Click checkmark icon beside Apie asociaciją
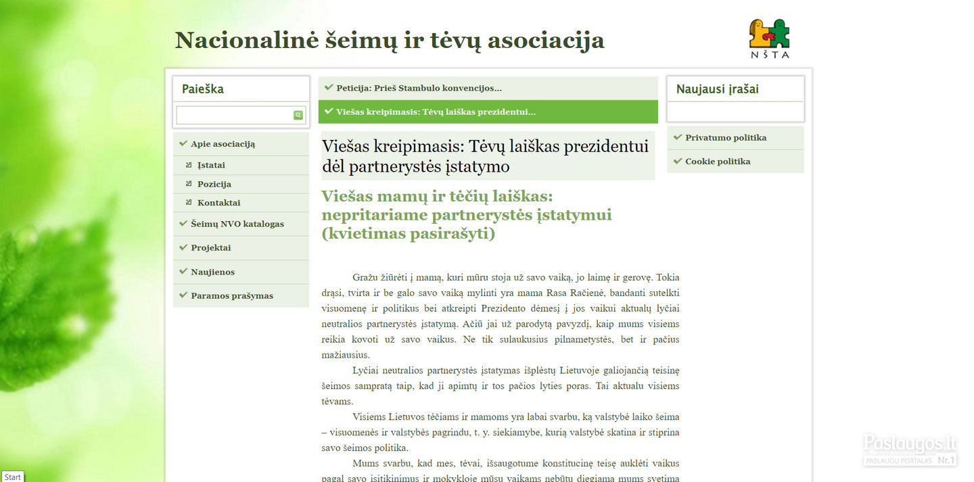974x482 pixels. [x=183, y=143]
